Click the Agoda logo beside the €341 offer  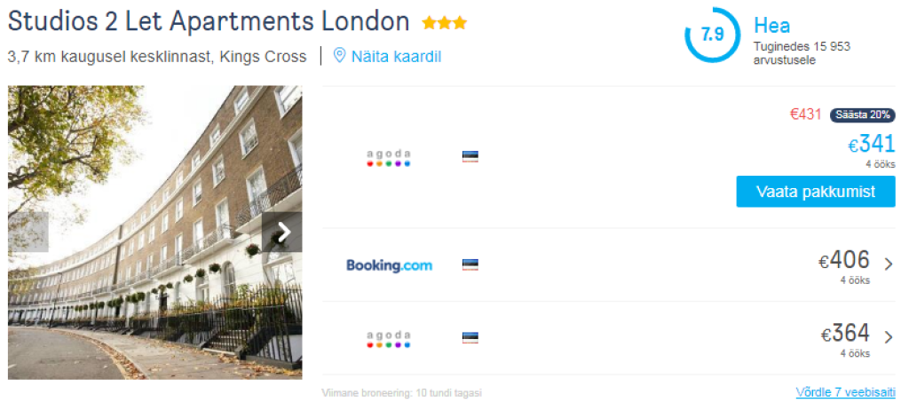pyautogui.click(x=389, y=159)
